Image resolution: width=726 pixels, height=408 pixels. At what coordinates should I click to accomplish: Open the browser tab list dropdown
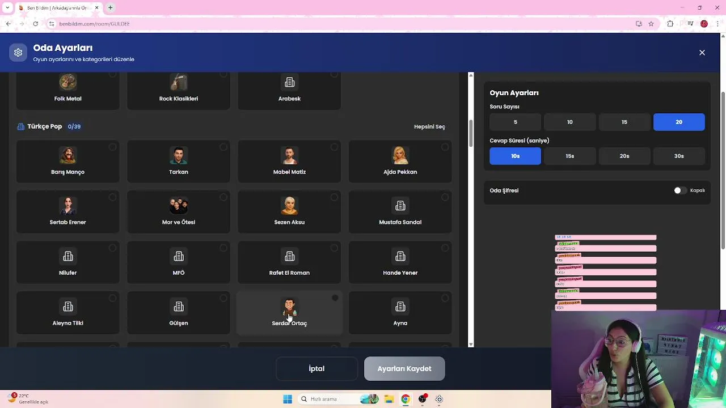click(x=7, y=8)
